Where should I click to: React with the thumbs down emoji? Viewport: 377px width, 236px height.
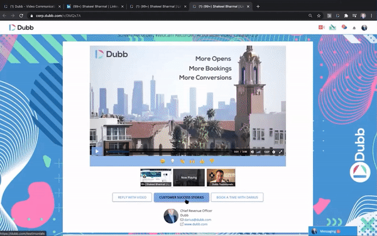coord(212,161)
